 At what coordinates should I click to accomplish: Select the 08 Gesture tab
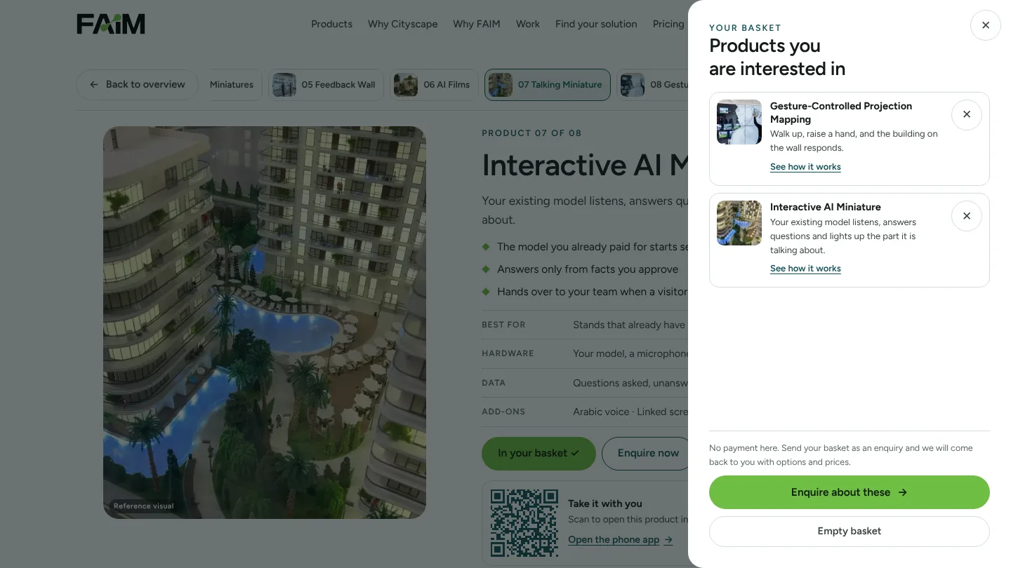(x=652, y=85)
